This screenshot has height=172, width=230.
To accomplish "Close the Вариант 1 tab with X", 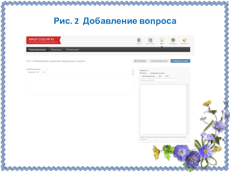I will (38, 72).
